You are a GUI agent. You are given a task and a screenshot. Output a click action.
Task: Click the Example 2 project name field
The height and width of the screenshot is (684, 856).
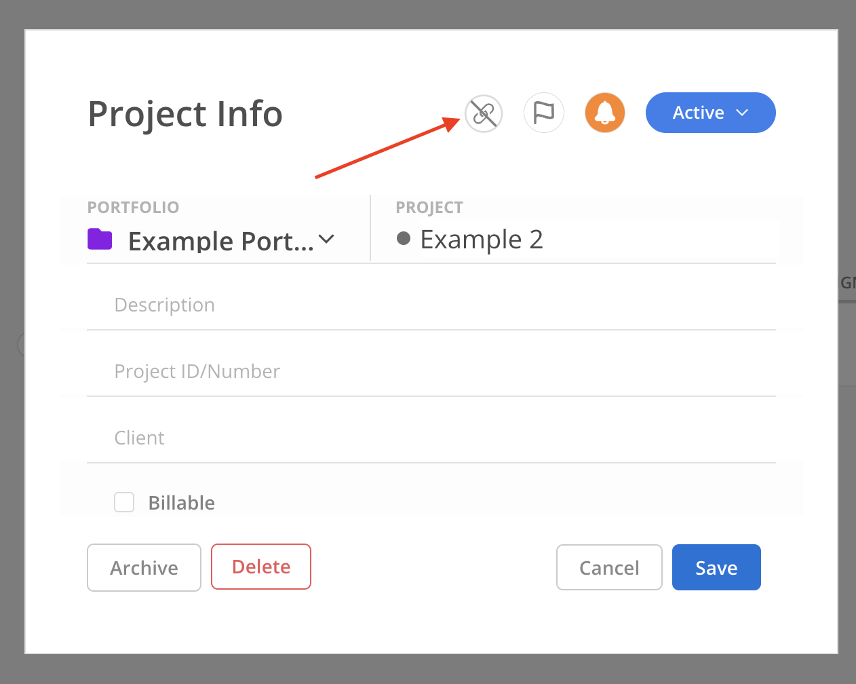(x=597, y=240)
